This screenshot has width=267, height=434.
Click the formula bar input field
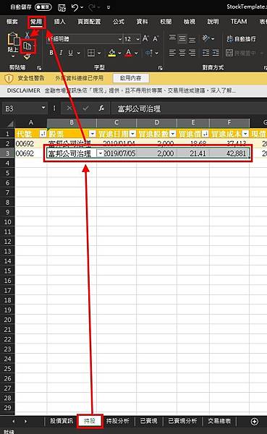[x=189, y=109]
